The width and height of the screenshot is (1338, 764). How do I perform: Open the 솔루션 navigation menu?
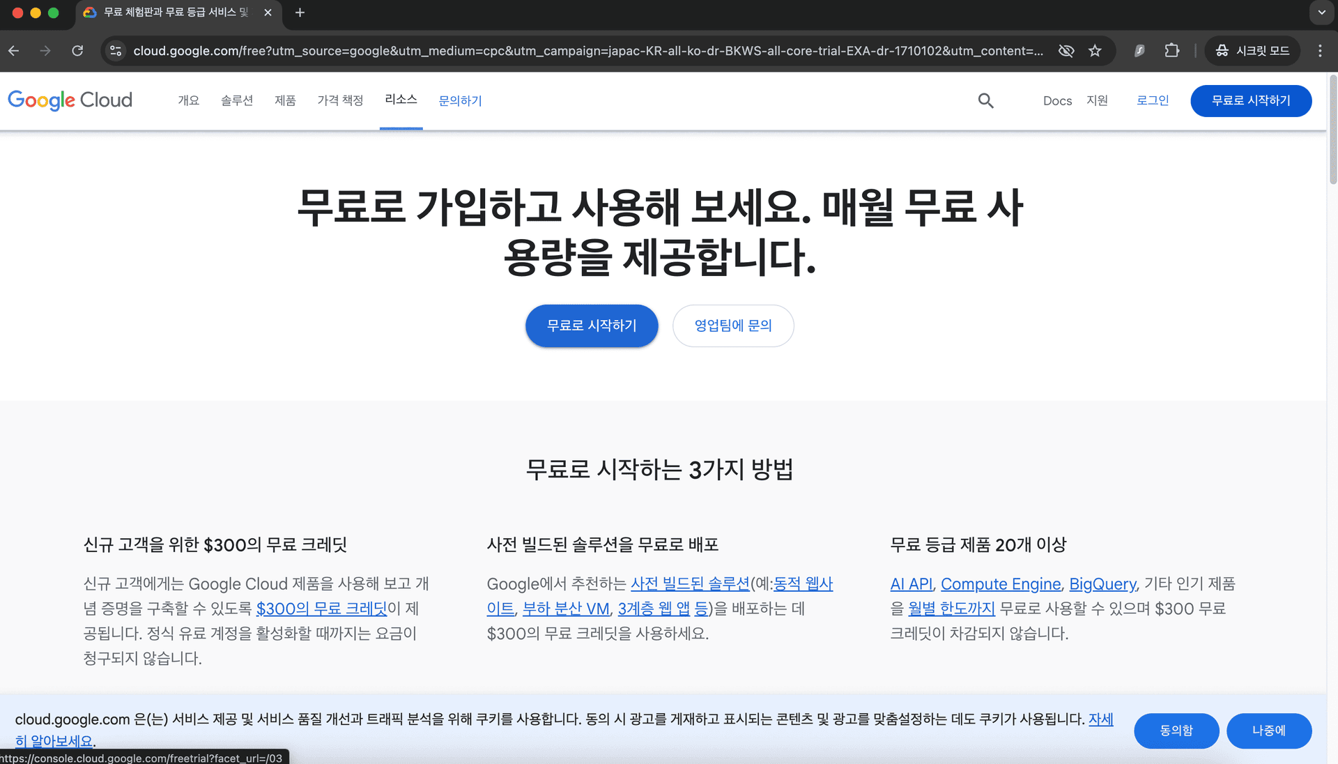tap(237, 100)
